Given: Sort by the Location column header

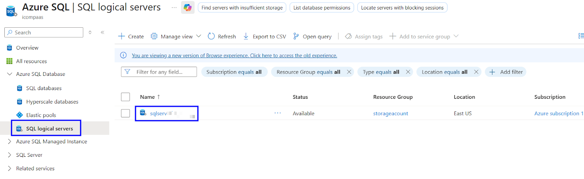Looking at the screenshot, I should [x=464, y=97].
